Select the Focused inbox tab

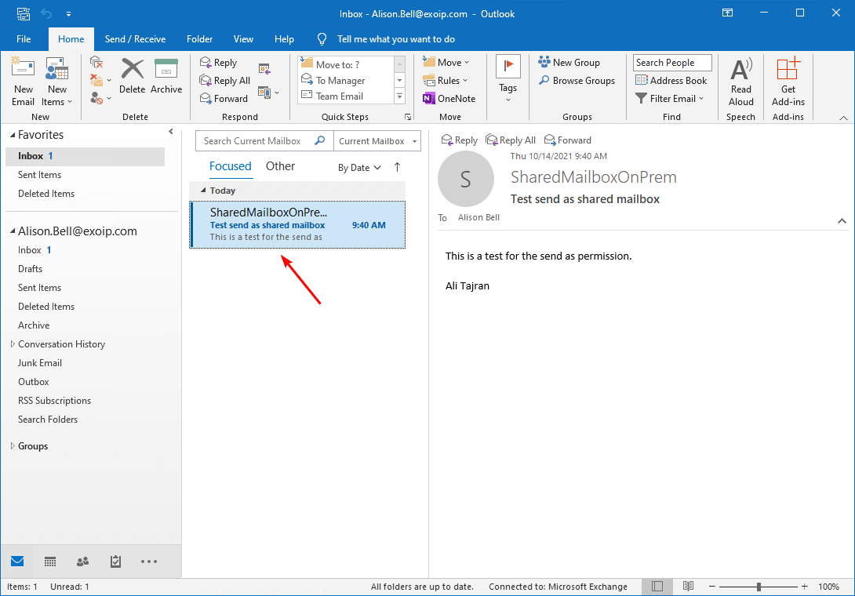click(x=230, y=166)
